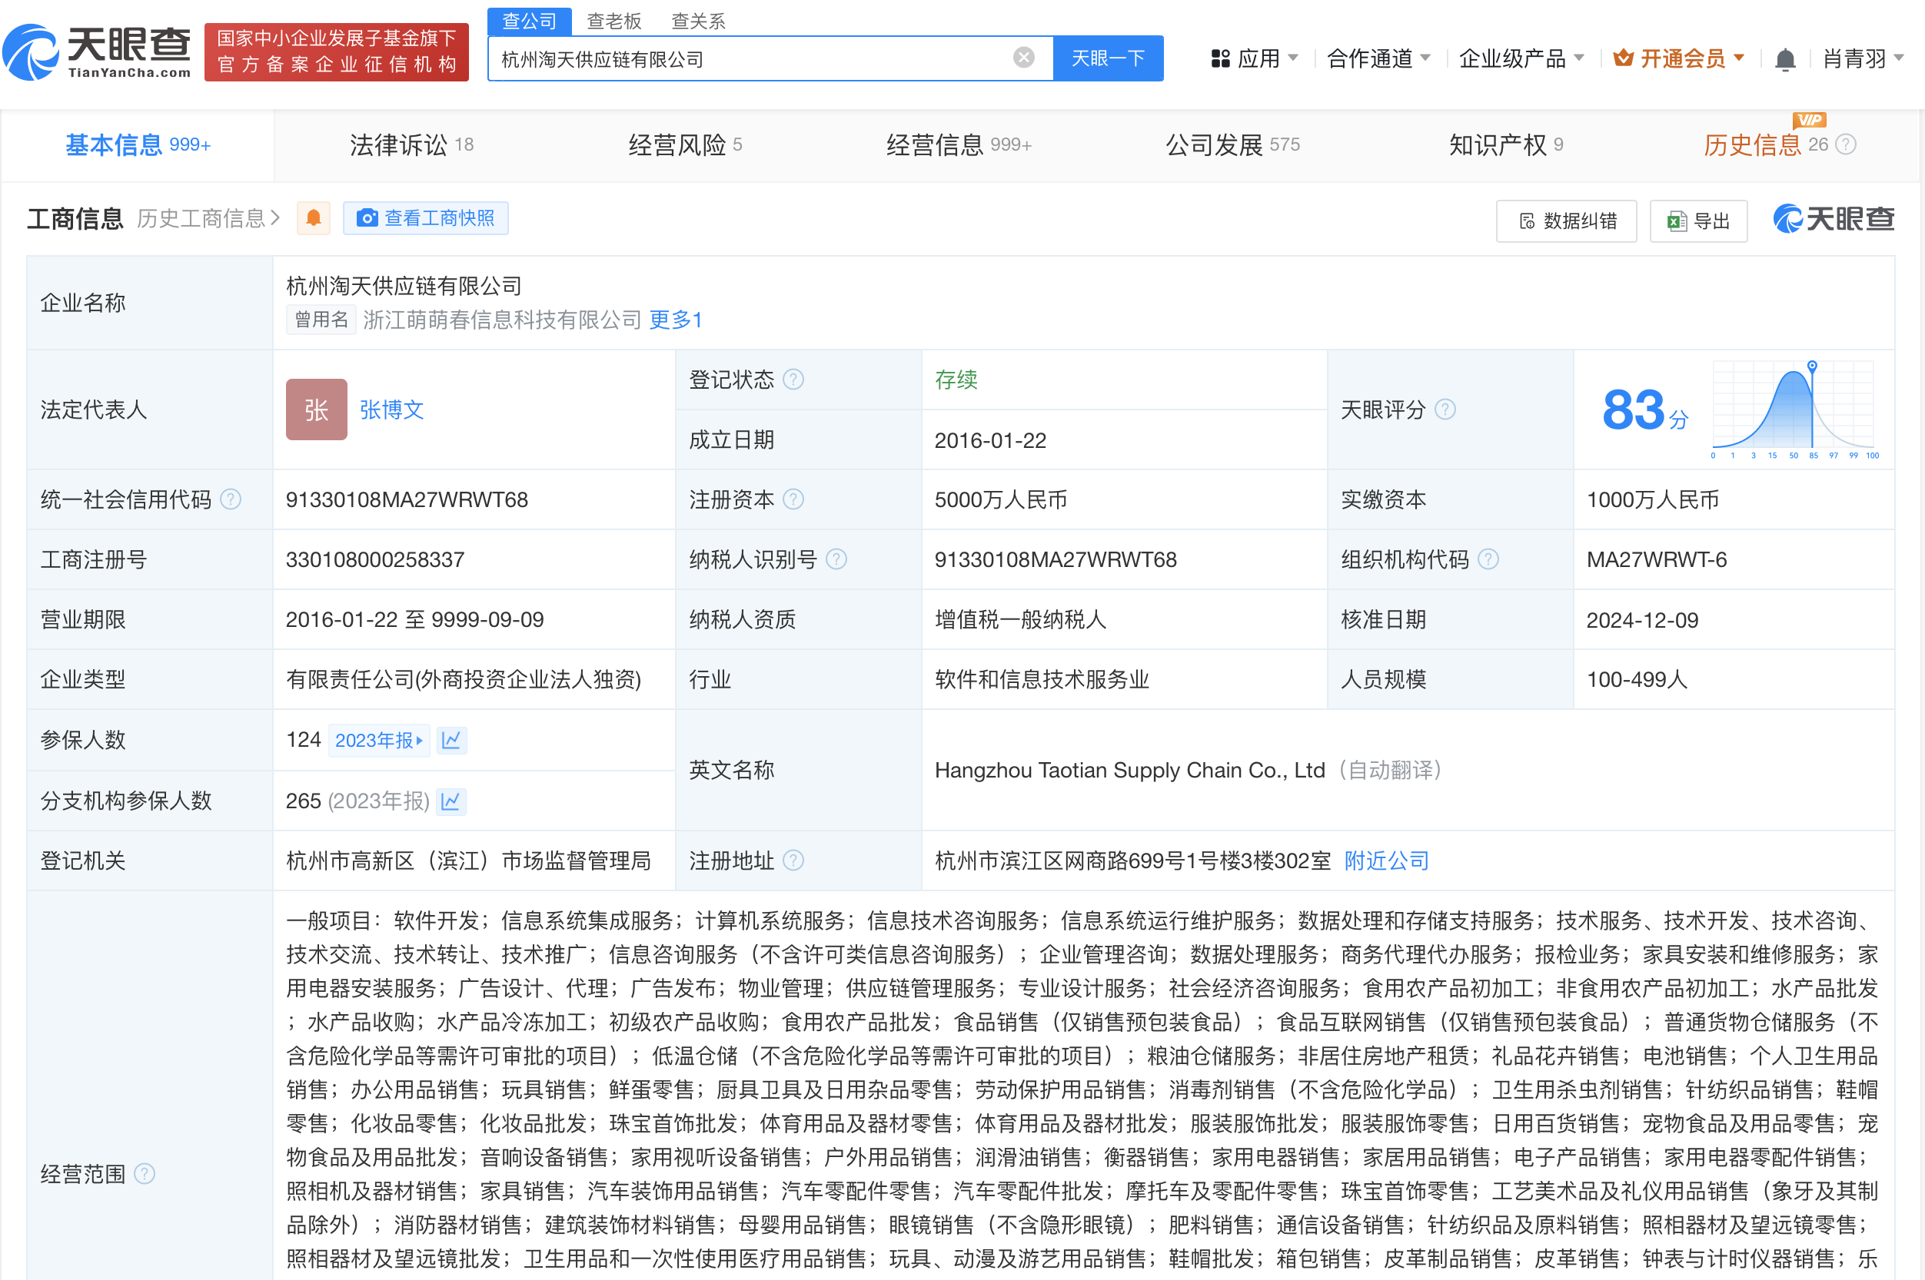Clear the search box text
Screen dimensions: 1925x1280
(1023, 58)
